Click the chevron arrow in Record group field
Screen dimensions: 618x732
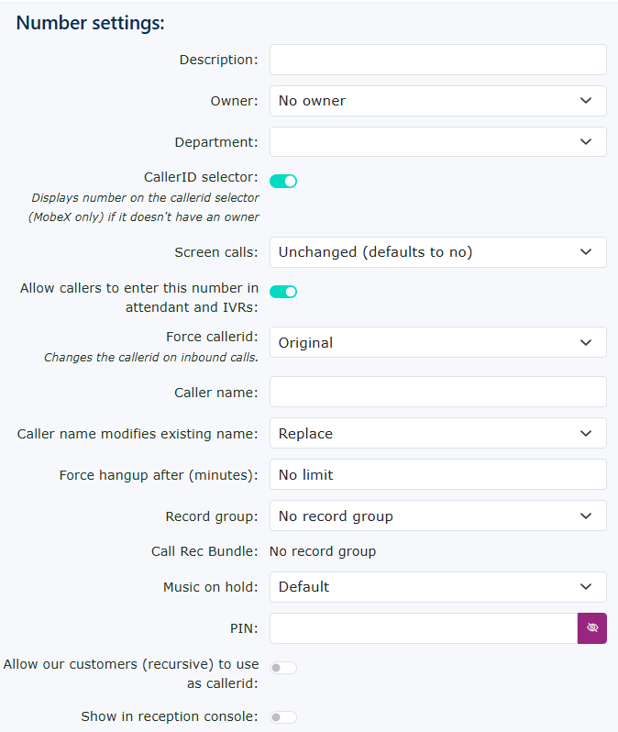pos(586,516)
